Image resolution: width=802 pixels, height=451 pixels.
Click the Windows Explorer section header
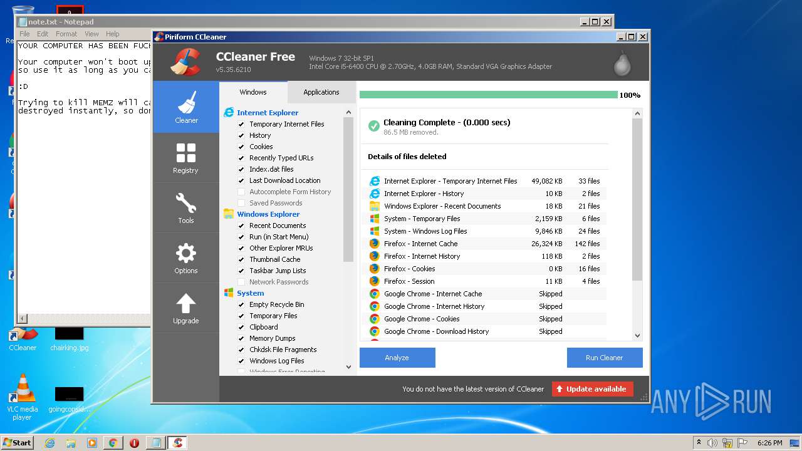coord(268,214)
